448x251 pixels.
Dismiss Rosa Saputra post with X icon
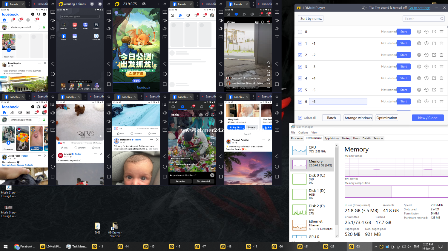coord(45,63)
